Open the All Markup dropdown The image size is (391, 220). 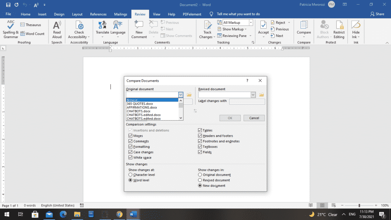tap(251, 23)
